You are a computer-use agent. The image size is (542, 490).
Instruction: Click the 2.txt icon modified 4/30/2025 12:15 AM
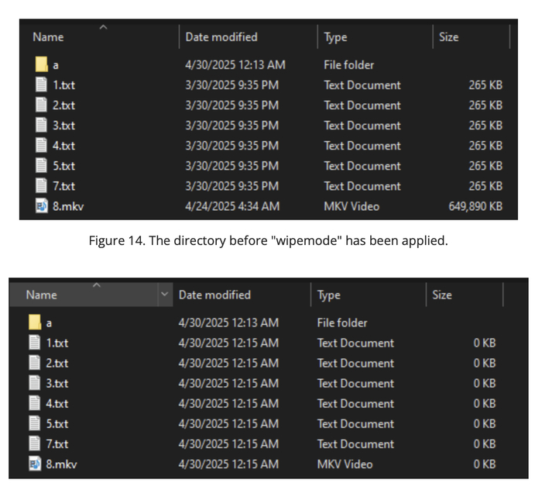[35, 363]
